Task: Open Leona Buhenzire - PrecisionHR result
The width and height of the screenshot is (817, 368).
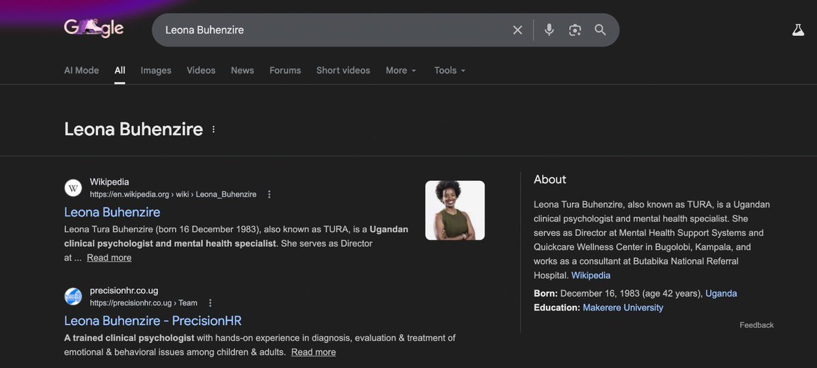Action: pyautogui.click(x=153, y=320)
